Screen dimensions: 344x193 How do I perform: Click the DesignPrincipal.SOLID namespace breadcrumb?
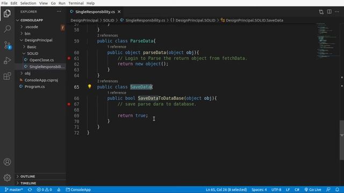coord(193,20)
